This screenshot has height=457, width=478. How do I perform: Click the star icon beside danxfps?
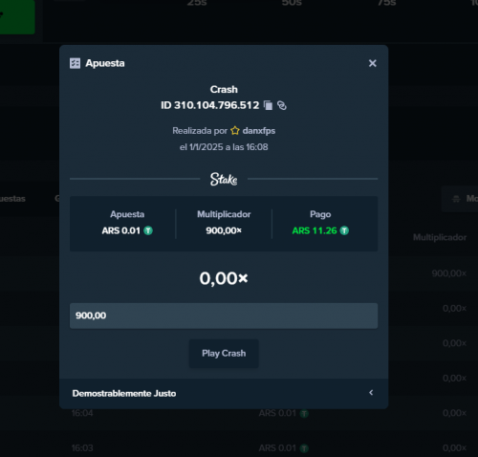(x=235, y=131)
